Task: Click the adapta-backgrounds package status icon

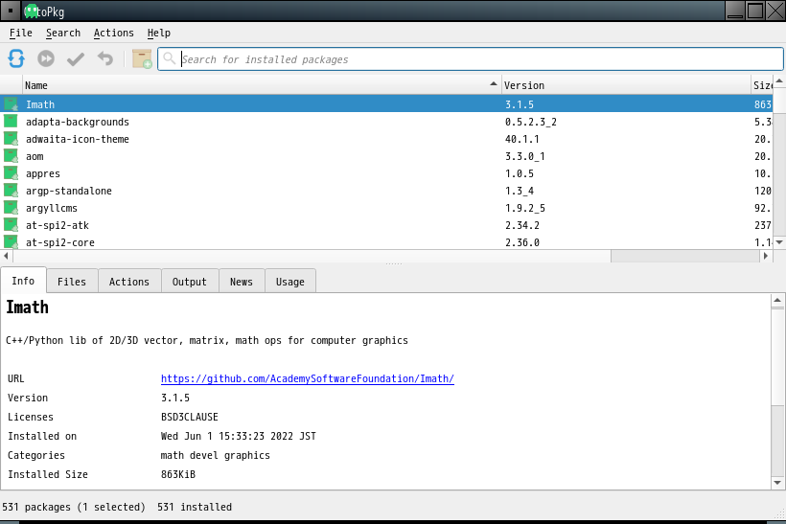Action: point(12,122)
